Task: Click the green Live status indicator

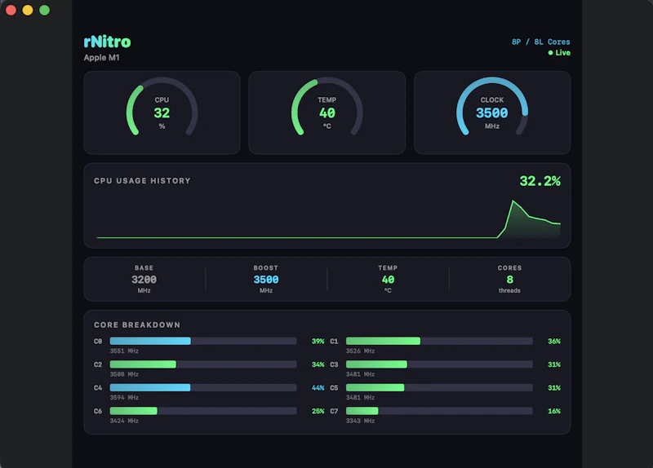Action: point(559,53)
